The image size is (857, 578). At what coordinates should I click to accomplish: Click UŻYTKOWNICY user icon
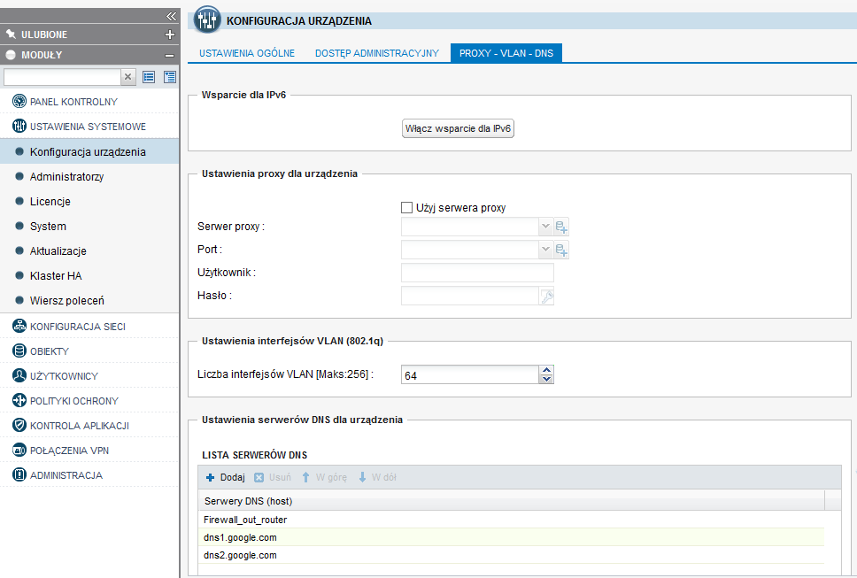point(19,376)
